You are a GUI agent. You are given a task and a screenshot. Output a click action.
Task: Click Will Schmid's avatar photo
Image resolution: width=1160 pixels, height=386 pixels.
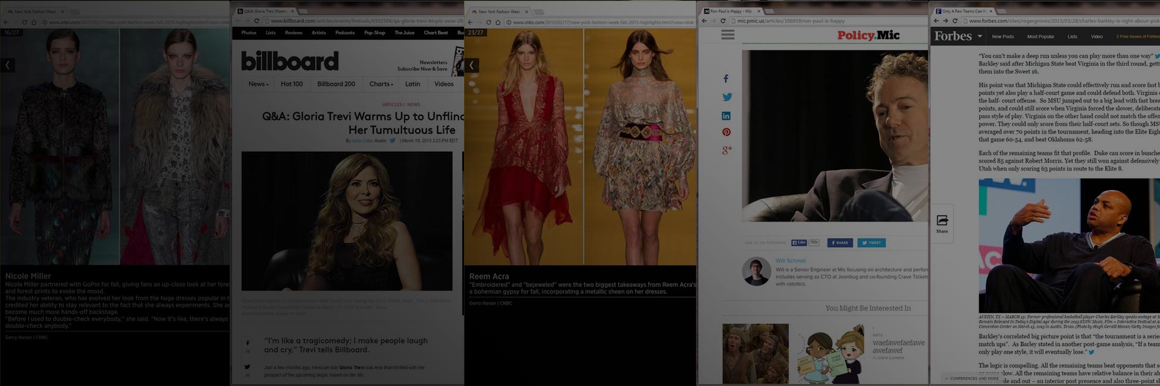point(757,273)
